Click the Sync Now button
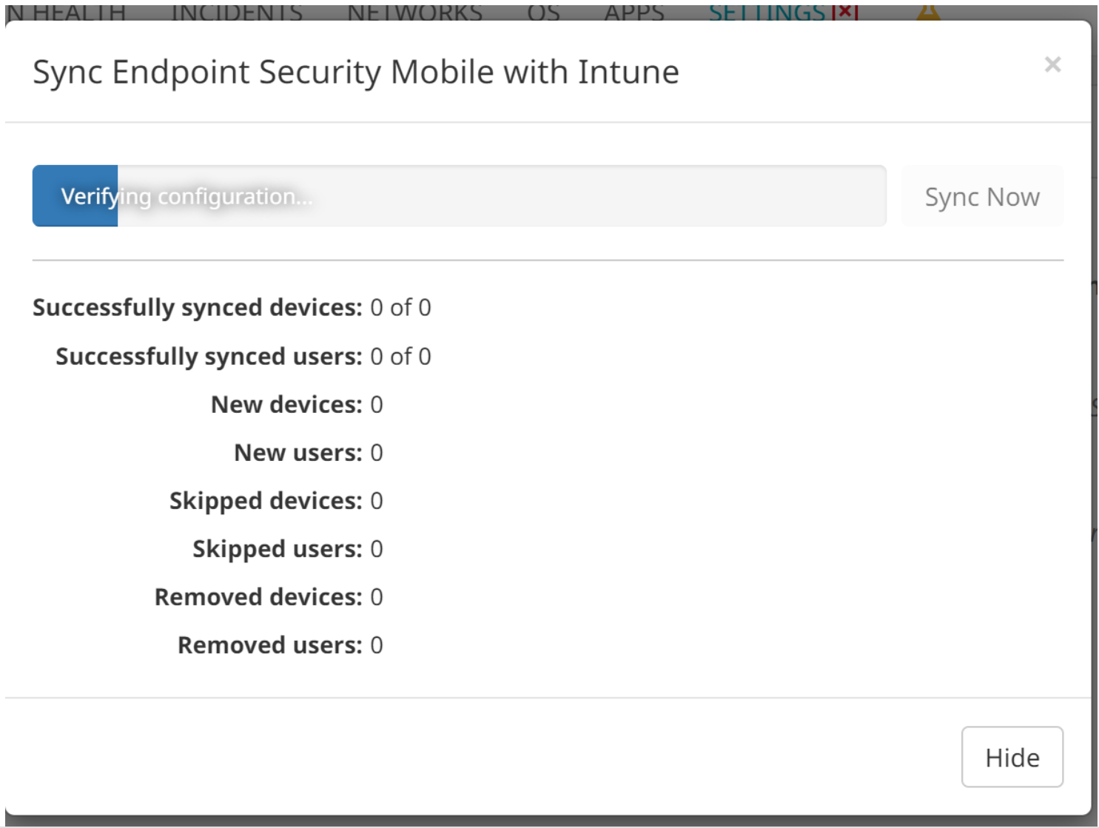This screenshot has width=1099, height=828. [x=982, y=197]
